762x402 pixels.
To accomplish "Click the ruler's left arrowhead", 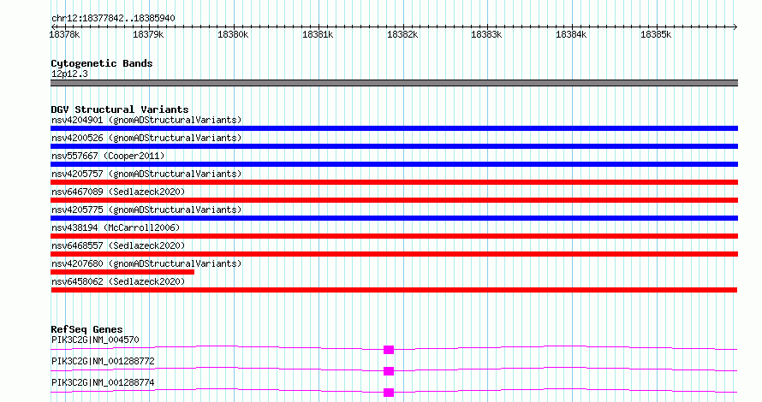I will click(53, 27).
